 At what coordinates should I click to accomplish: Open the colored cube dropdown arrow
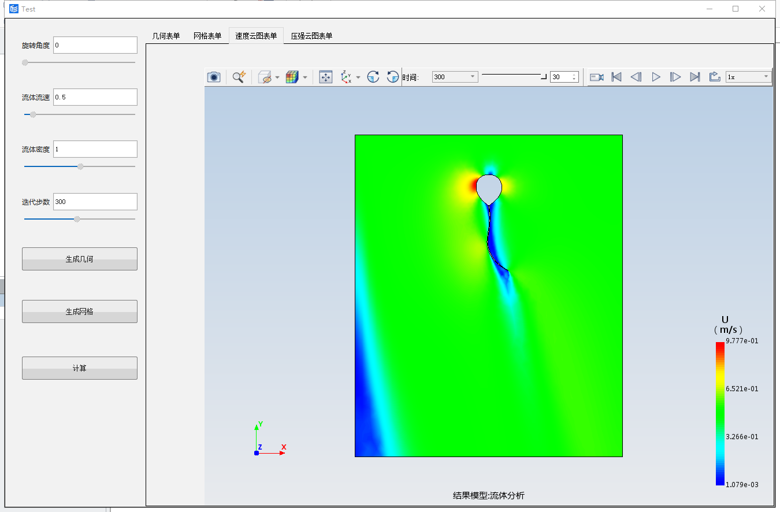tap(304, 77)
